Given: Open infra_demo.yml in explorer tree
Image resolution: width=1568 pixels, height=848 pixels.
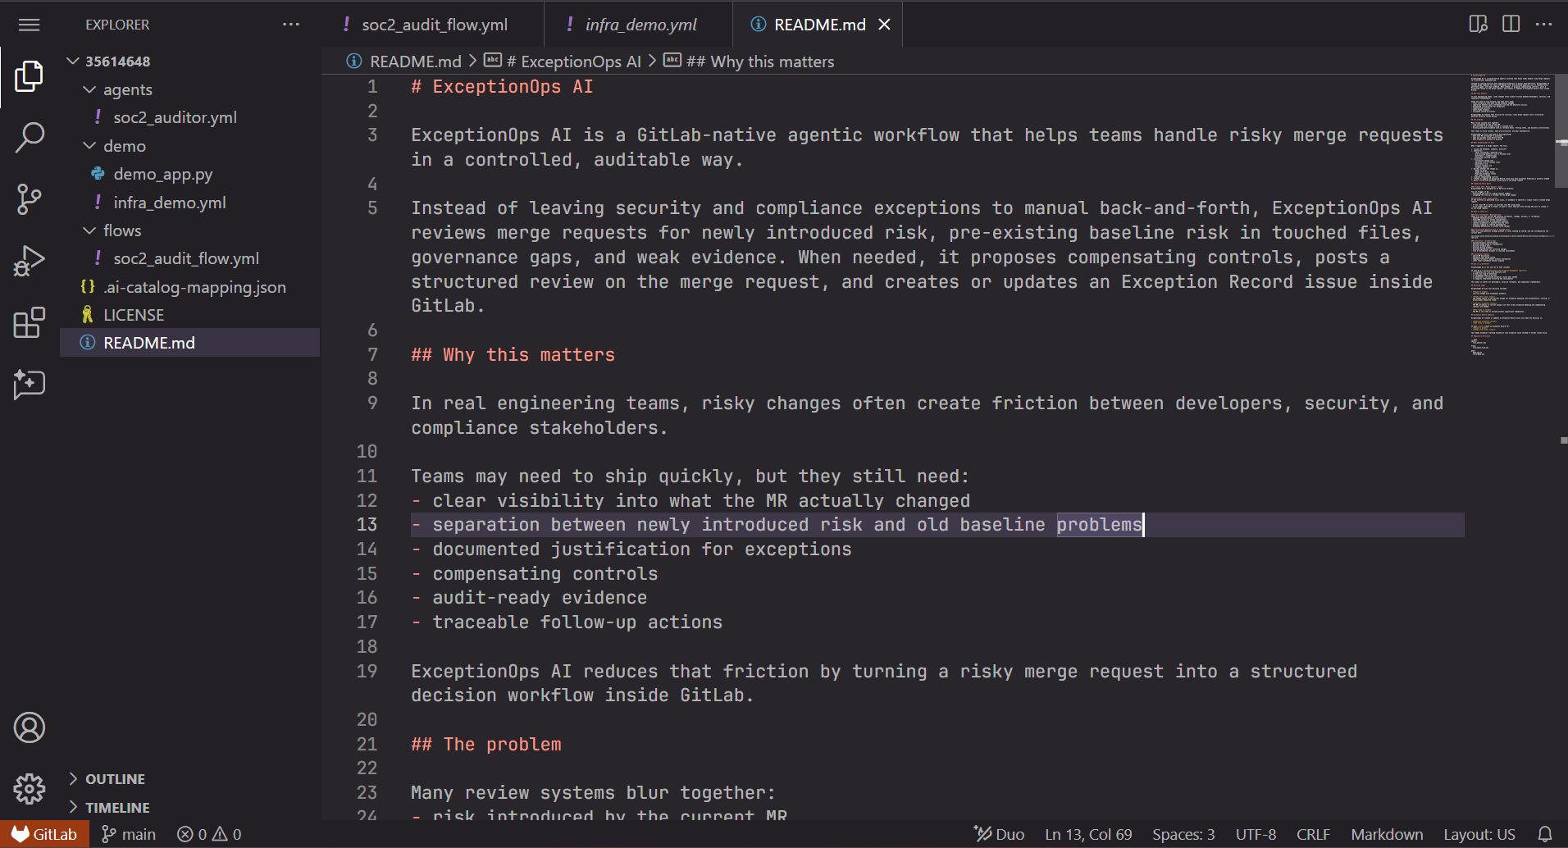Looking at the screenshot, I should 190,203.
